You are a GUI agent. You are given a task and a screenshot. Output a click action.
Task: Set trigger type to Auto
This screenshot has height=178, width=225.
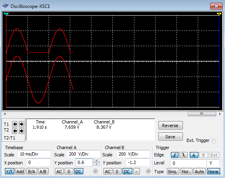click(x=199, y=172)
